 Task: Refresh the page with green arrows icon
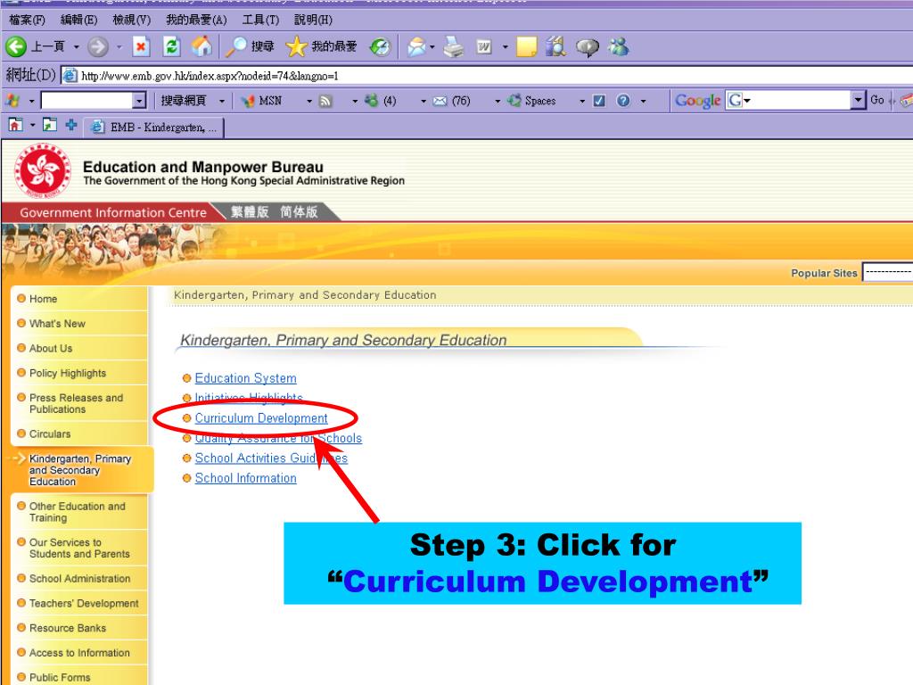pyautogui.click(x=171, y=46)
